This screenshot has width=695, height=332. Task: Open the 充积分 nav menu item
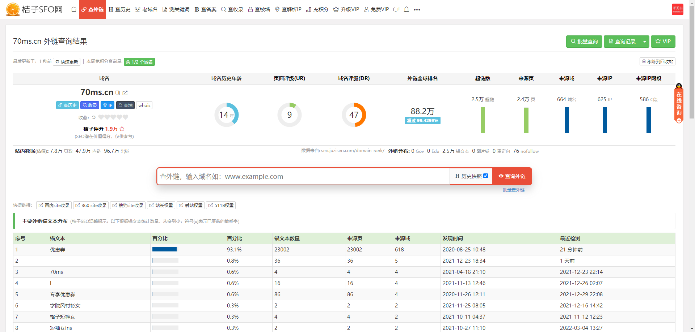pyautogui.click(x=317, y=9)
